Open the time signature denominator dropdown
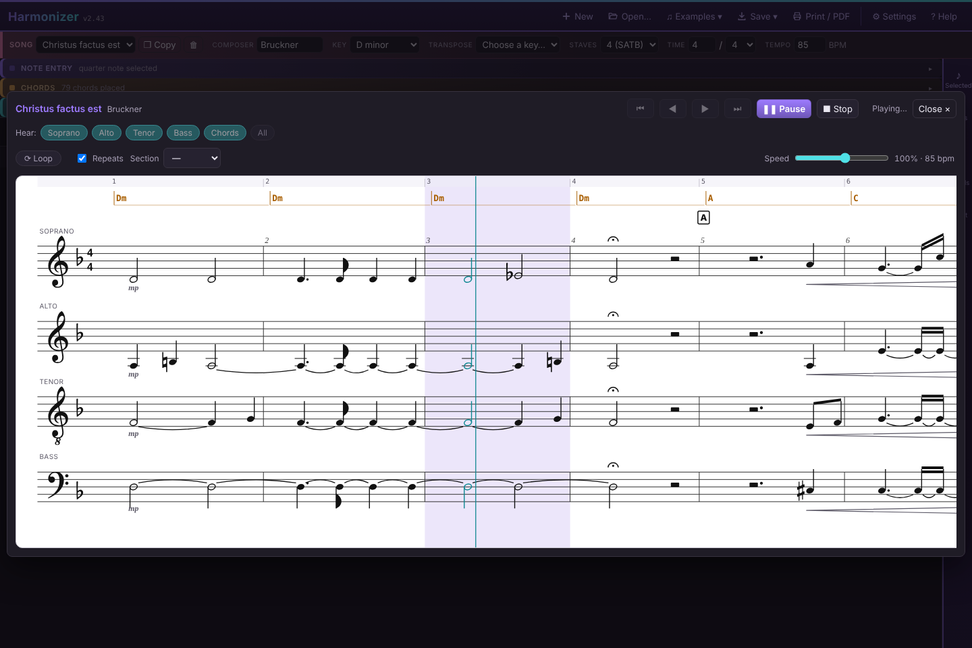972x648 pixels. pos(742,45)
